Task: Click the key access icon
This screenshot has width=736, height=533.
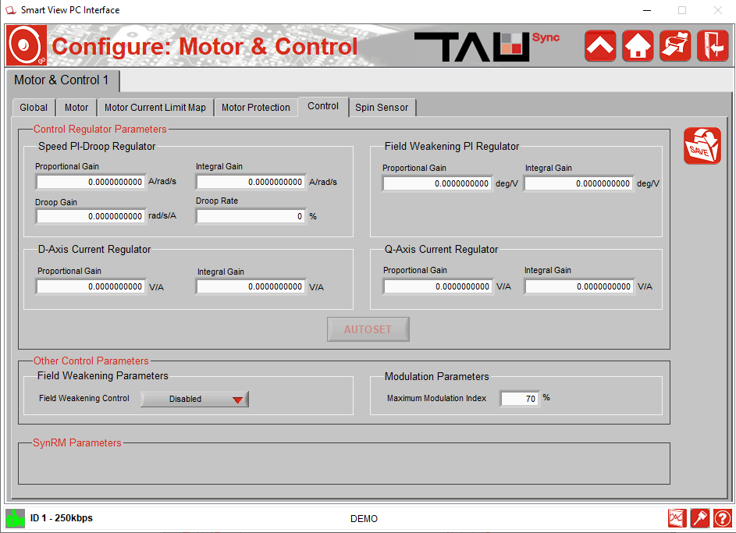Action: coord(699,518)
